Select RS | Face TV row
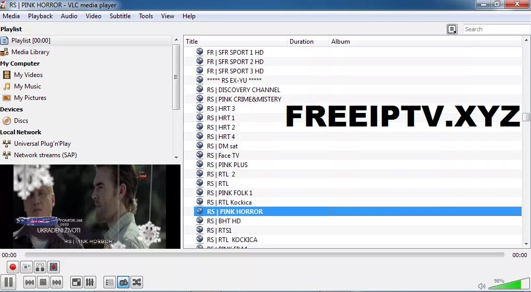Viewport: 531px width, 292px height. point(358,156)
